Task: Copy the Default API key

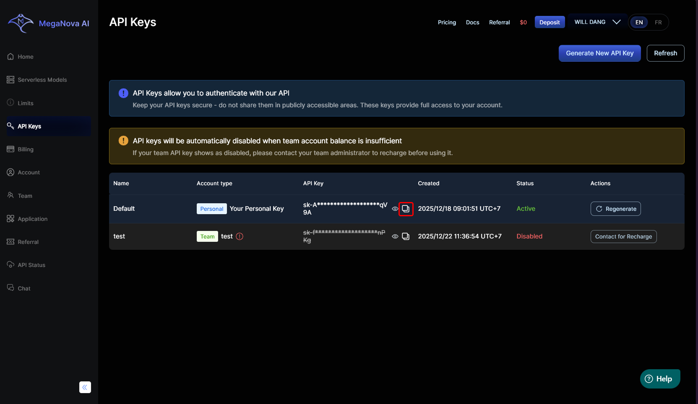Action: (406, 209)
